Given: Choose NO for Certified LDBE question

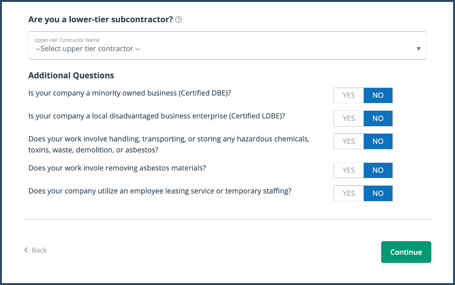Looking at the screenshot, I should [378, 118].
